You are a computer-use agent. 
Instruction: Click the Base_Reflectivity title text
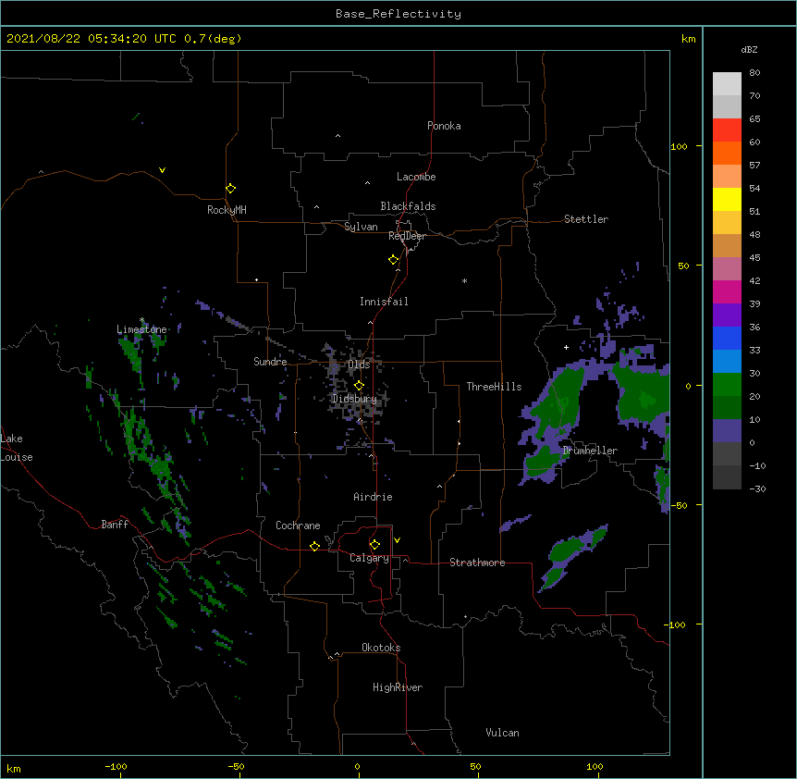pyautogui.click(x=398, y=14)
